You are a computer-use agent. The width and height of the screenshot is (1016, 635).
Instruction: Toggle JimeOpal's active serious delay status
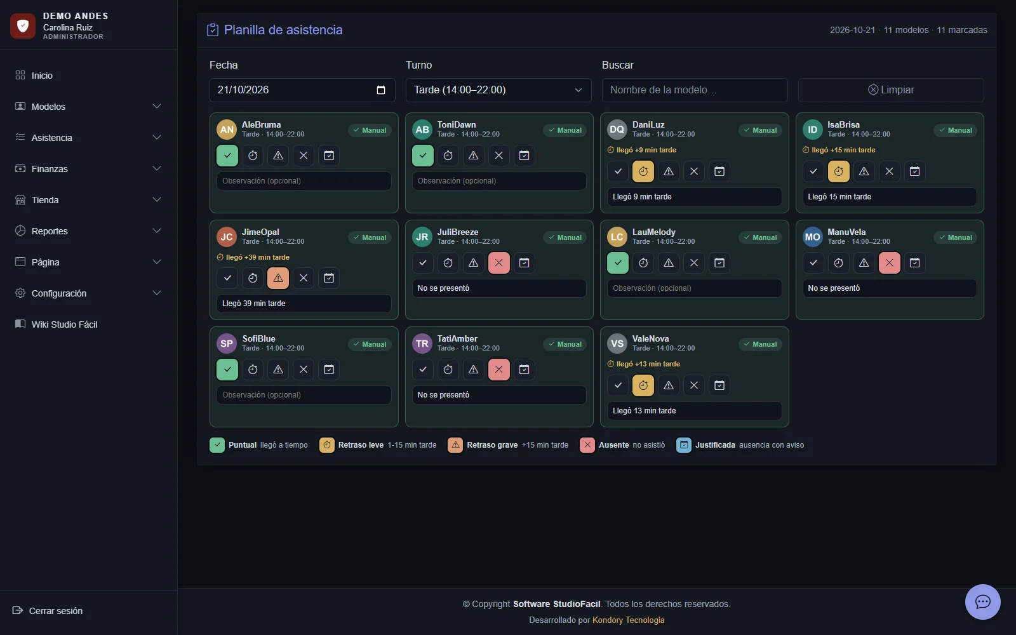click(x=278, y=278)
